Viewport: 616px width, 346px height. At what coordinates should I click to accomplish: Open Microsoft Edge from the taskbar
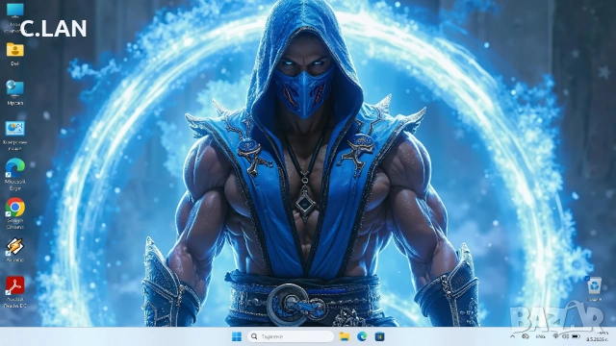pos(362,336)
